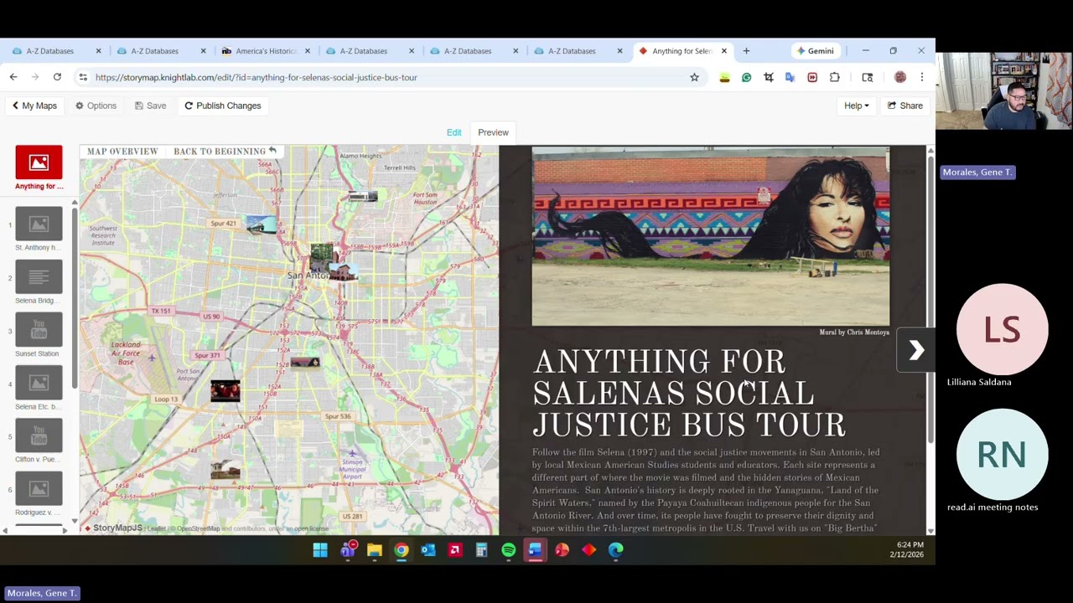
Task: Open the StoryMap Options settings
Action: tap(96, 106)
